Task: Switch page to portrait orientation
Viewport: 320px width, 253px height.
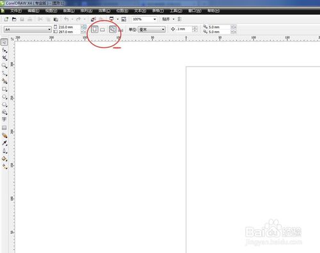Action: (x=95, y=29)
